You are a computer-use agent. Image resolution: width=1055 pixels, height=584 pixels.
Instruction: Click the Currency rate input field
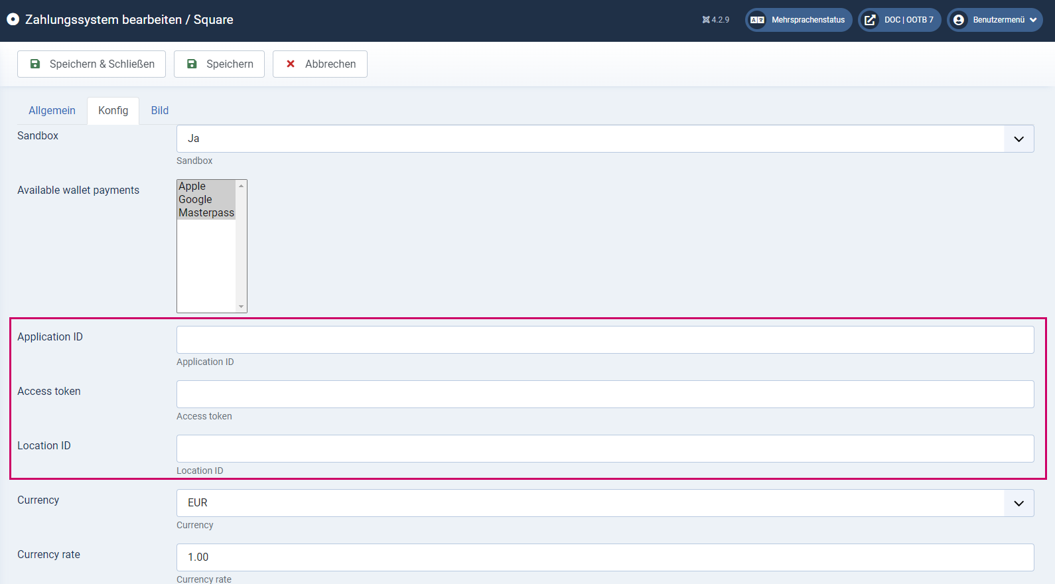(x=605, y=557)
